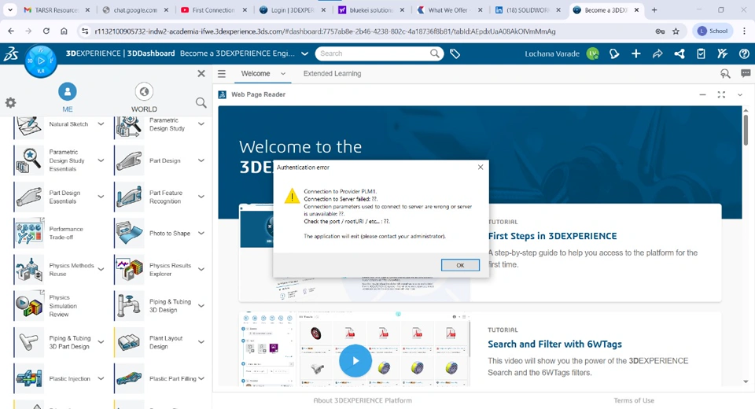
Task: Click the 3DS logo icon
Action: point(10,53)
